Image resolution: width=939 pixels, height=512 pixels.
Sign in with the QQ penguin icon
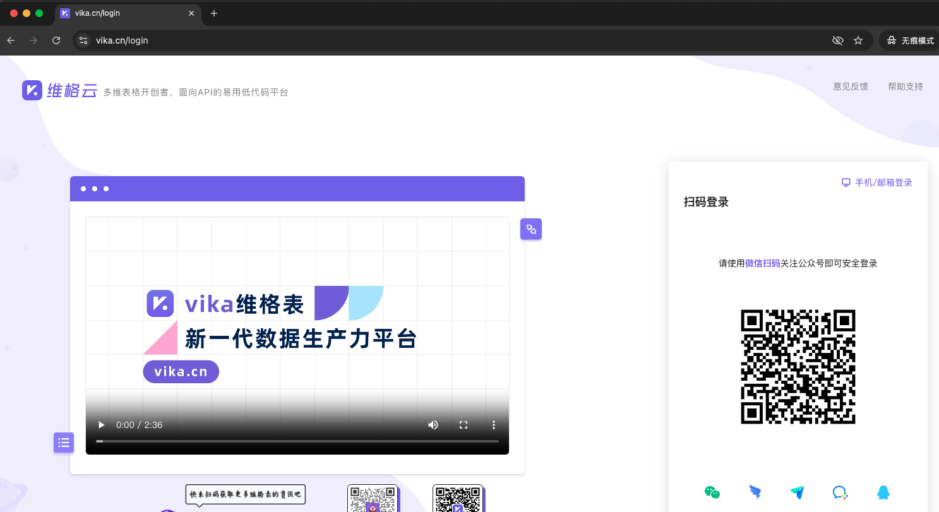(883, 492)
